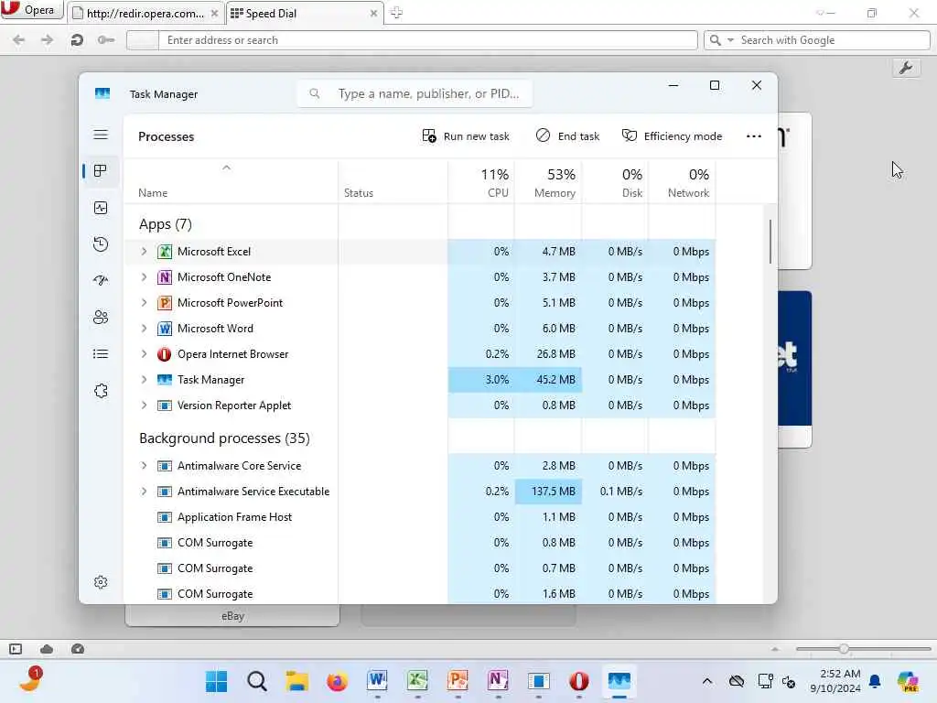This screenshot has height=703, width=937.
Task: Sort processes by Disk column
Action: click(x=615, y=182)
